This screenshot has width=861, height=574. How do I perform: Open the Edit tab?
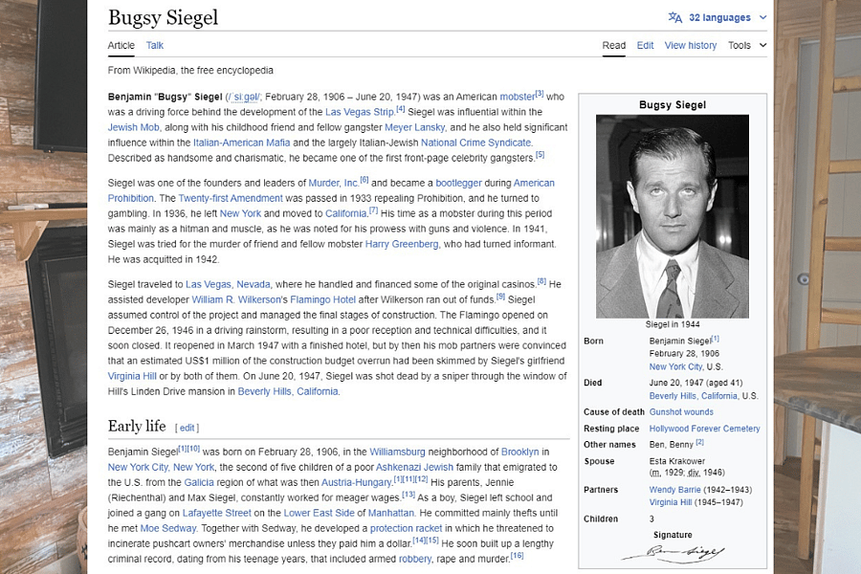[645, 46]
